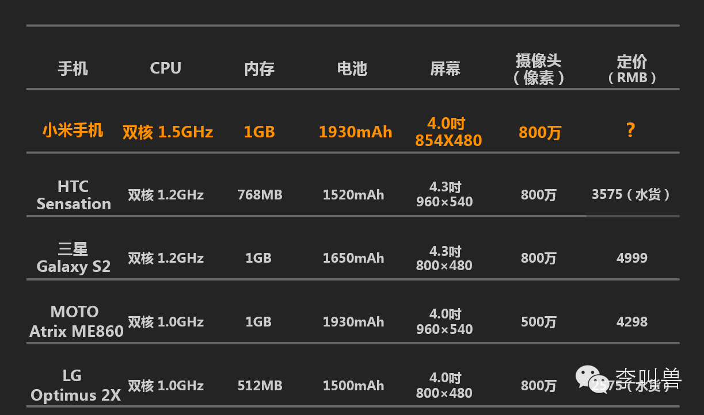Click the LG Optimus 2X row name
This screenshot has width=704, height=415.
pos(75,385)
